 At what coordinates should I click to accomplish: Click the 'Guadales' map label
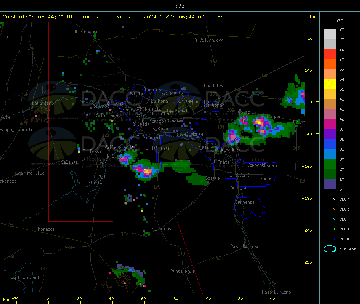(214, 86)
